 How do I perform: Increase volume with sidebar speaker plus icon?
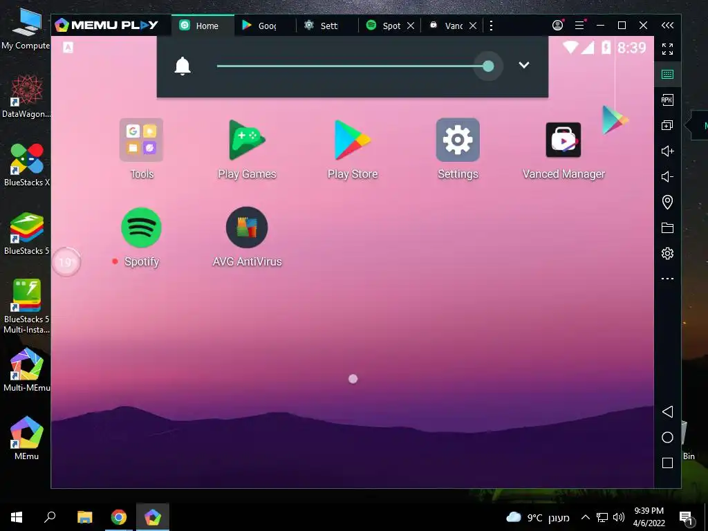click(x=667, y=151)
